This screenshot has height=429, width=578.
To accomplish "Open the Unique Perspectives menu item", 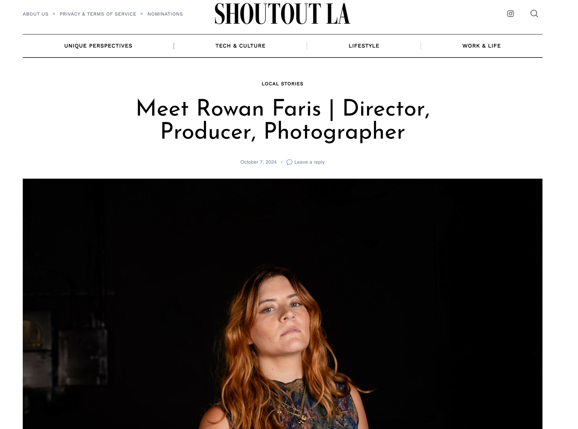I will pyautogui.click(x=98, y=46).
